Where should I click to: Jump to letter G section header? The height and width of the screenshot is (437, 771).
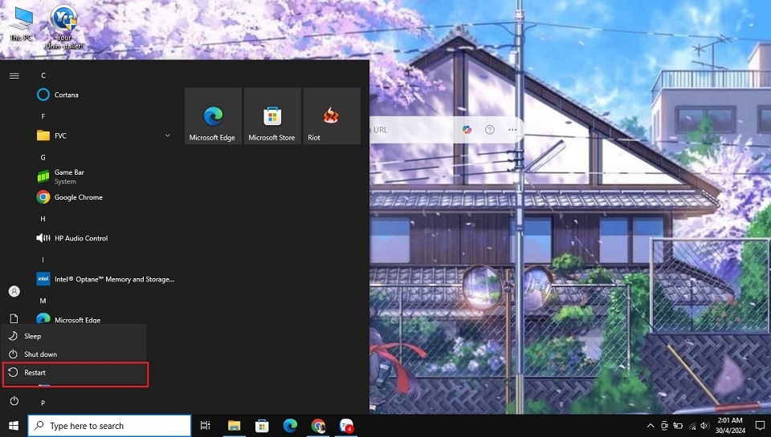pyautogui.click(x=43, y=157)
